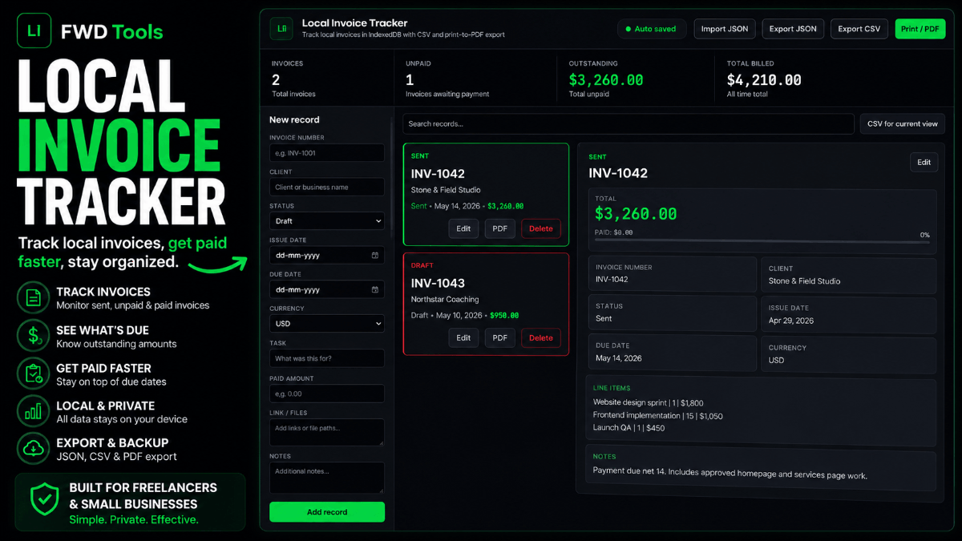Click the Local & Private bar chart icon
This screenshot has height=541, width=962.
pos(33,411)
